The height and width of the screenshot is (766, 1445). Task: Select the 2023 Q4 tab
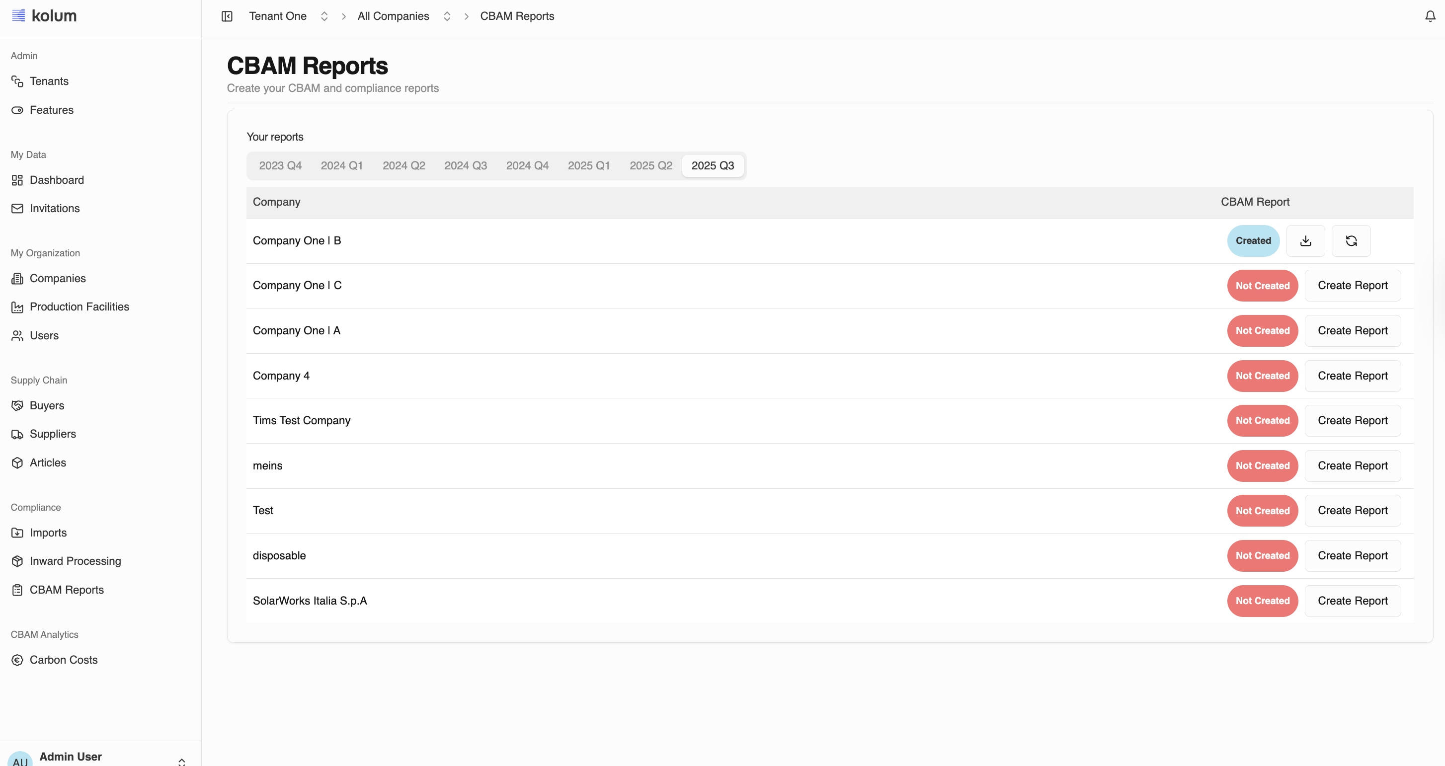[x=280, y=165]
